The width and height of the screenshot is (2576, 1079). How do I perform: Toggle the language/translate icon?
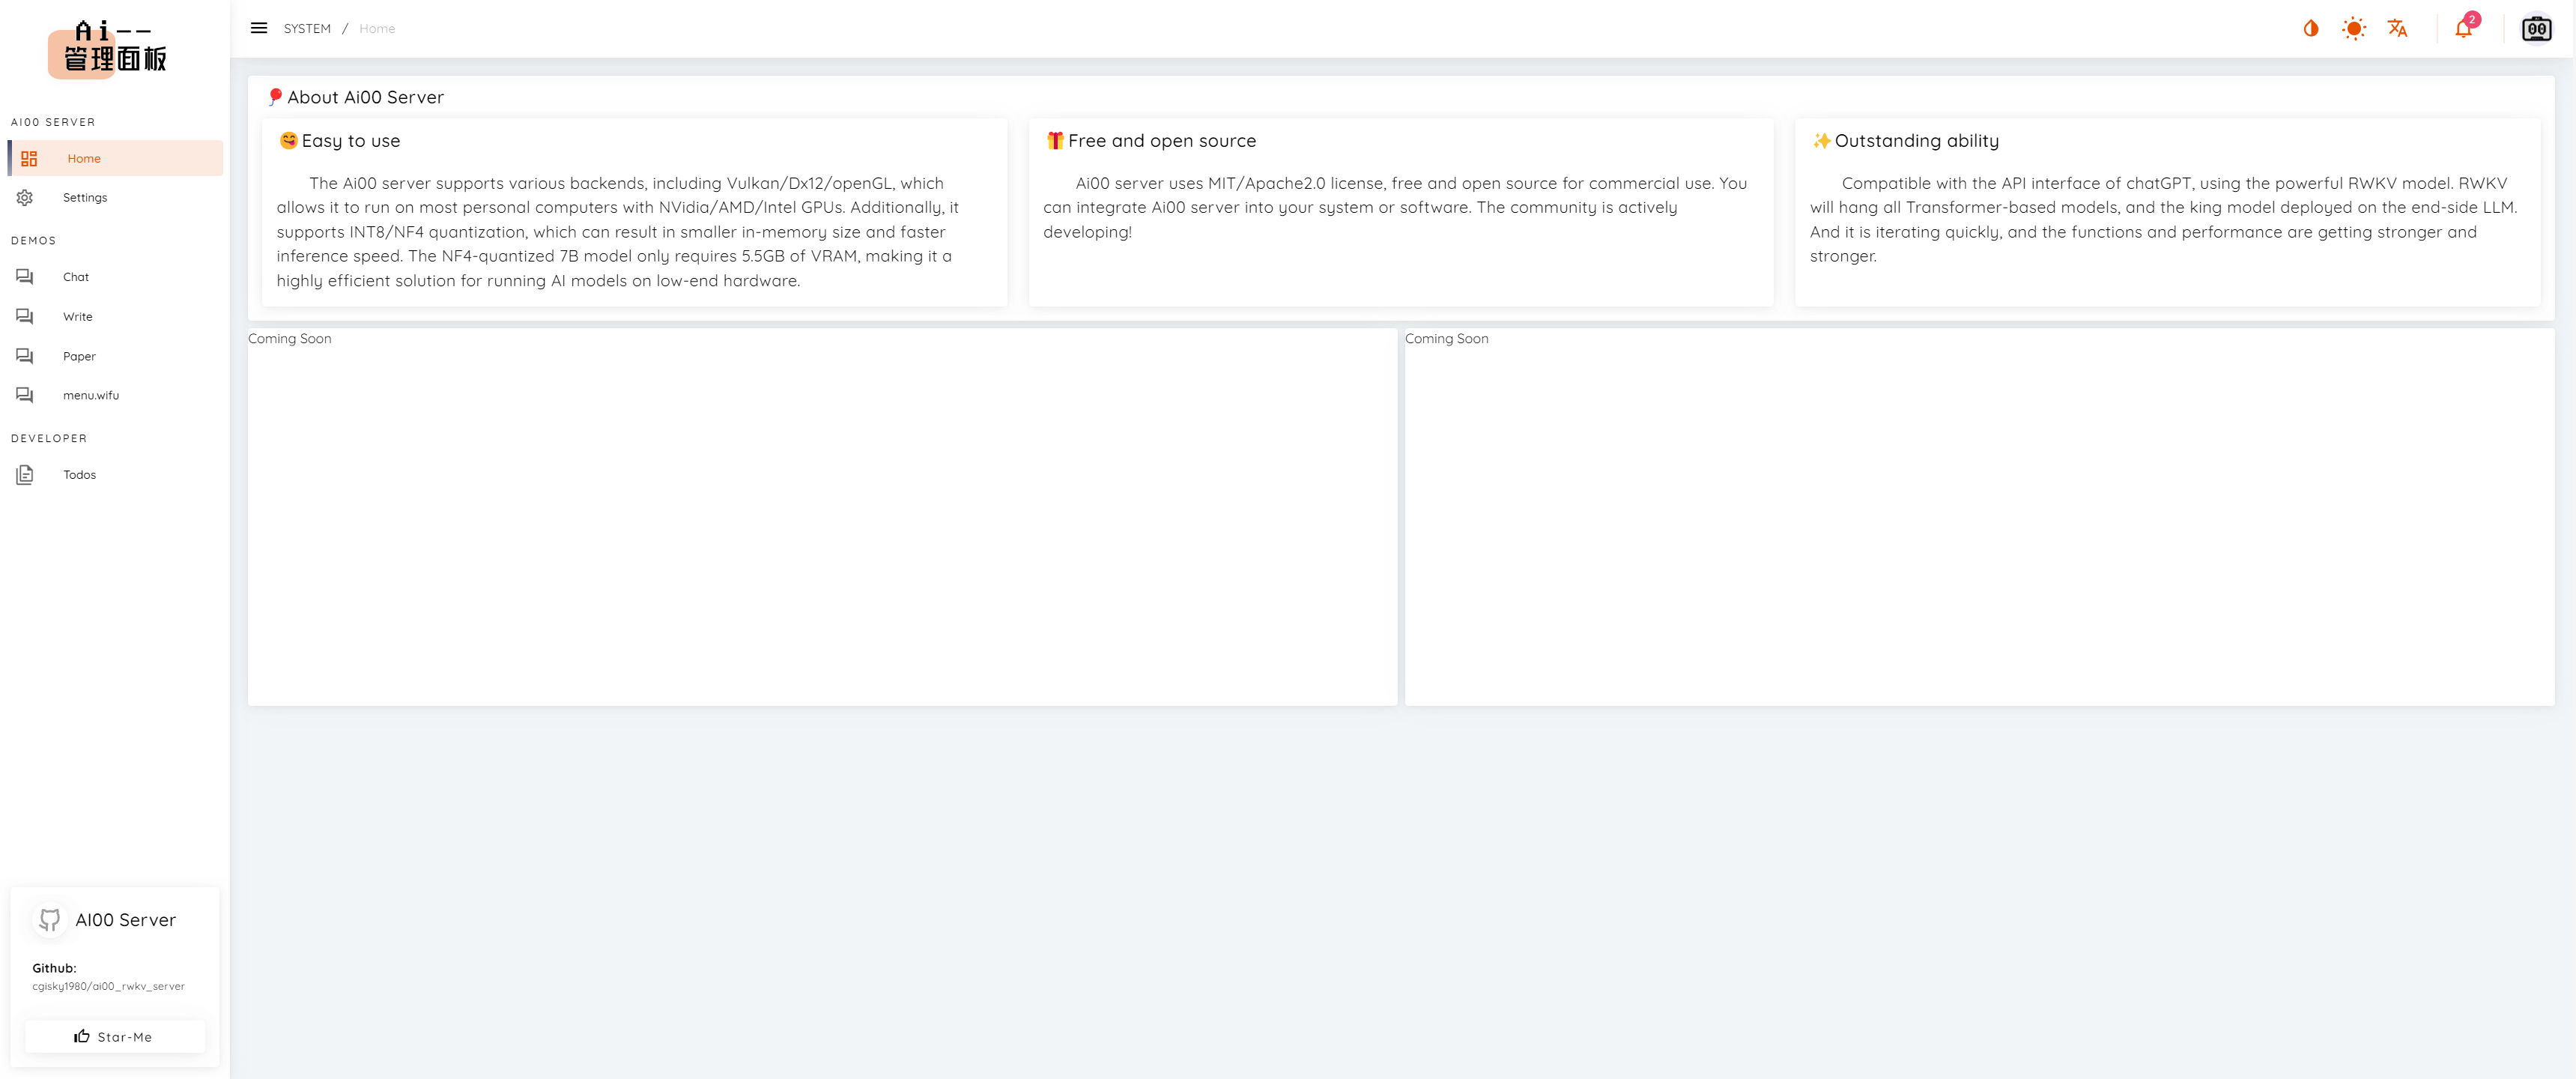pyautogui.click(x=2398, y=28)
